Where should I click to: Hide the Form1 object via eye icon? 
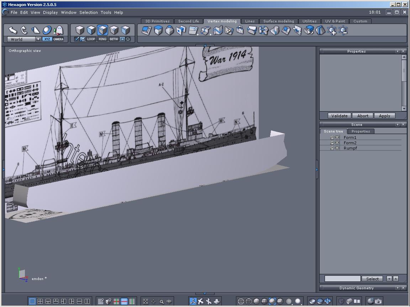pos(337,138)
